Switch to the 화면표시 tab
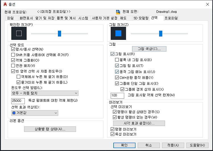 point(26,18)
